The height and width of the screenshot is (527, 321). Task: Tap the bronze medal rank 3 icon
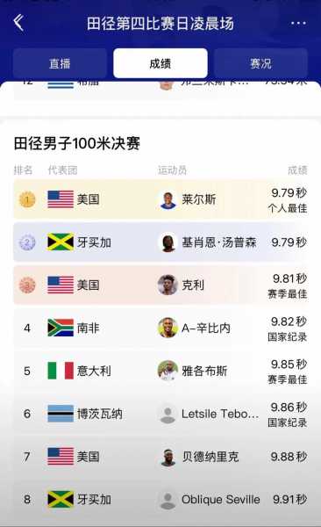point(27,285)
